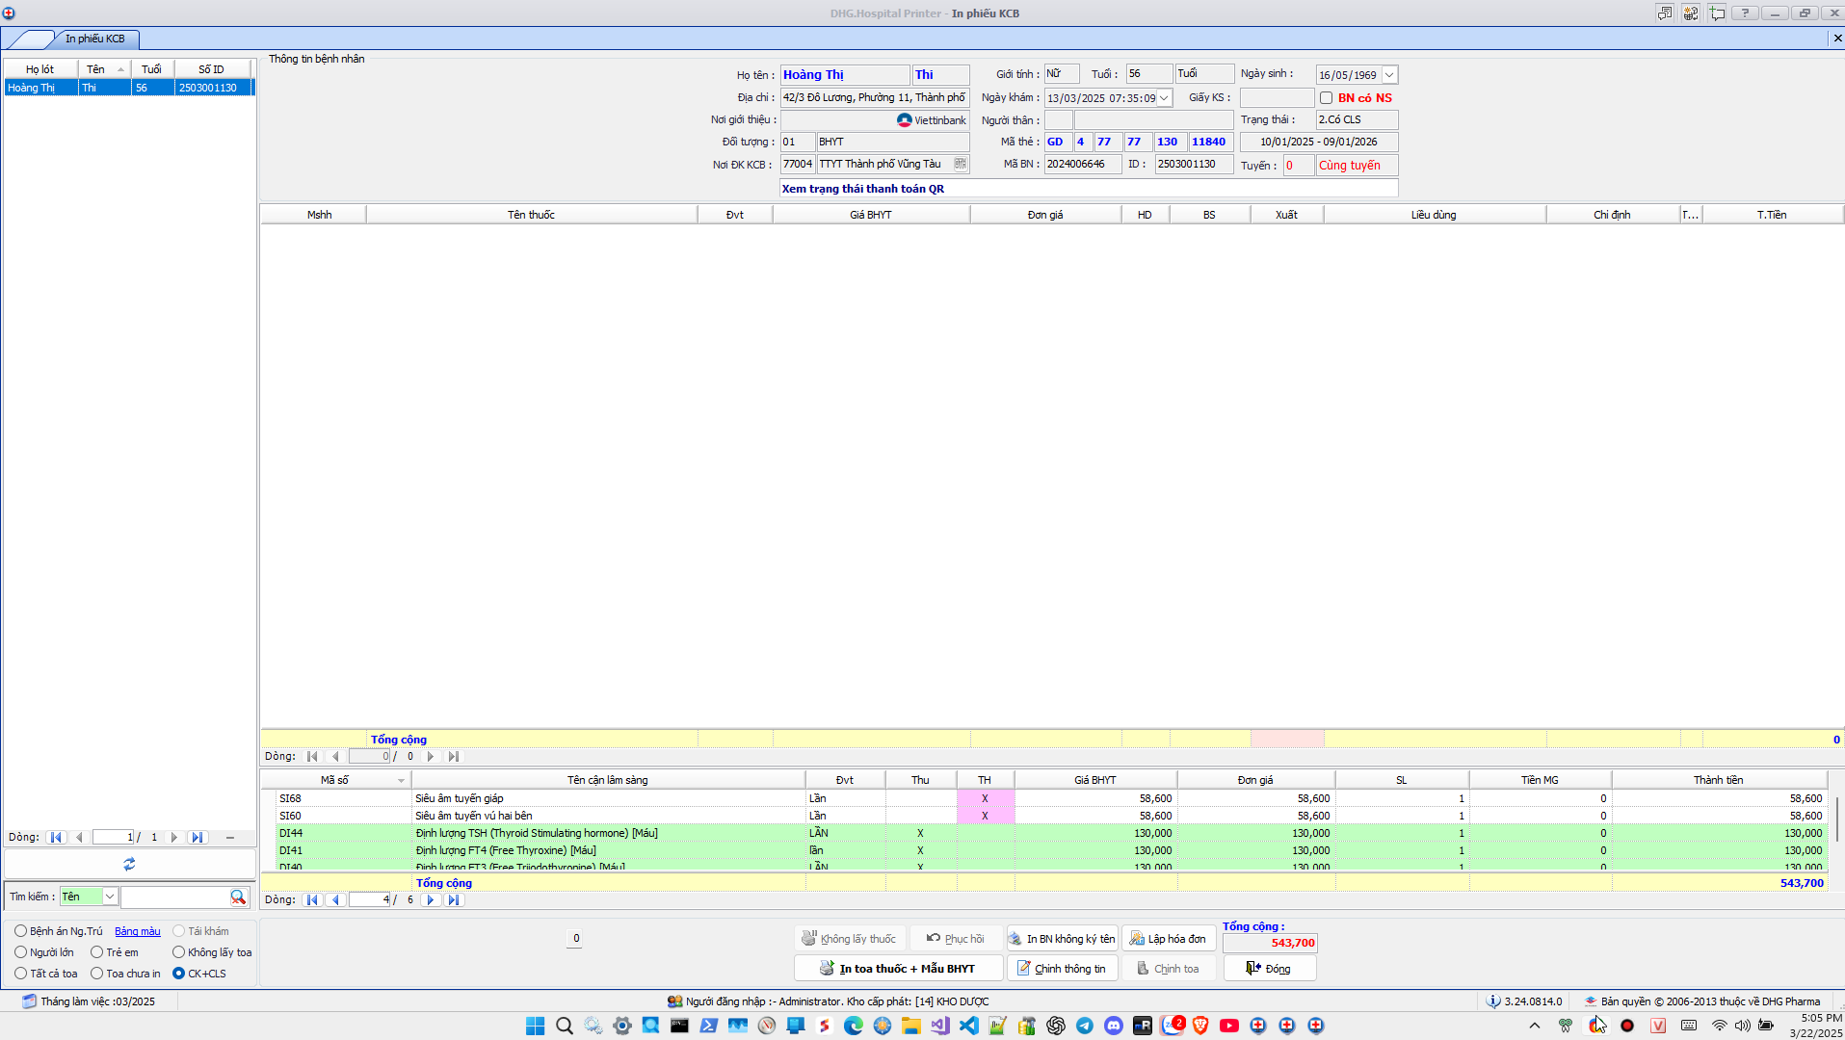Click the Lập hóa đơn button
The width and height of the screenshot is (1845, 1040).
(1168, 939)
